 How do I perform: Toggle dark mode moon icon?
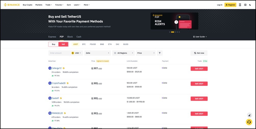[250, 5]
